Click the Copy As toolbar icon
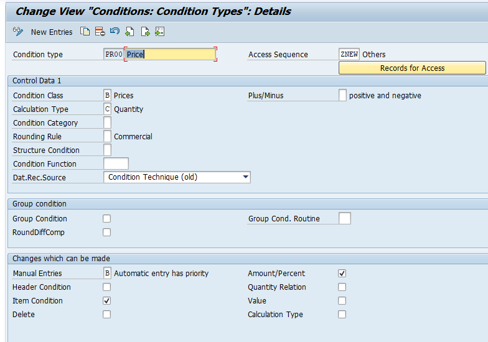This screenshot has width=488, height=342. 85,32
